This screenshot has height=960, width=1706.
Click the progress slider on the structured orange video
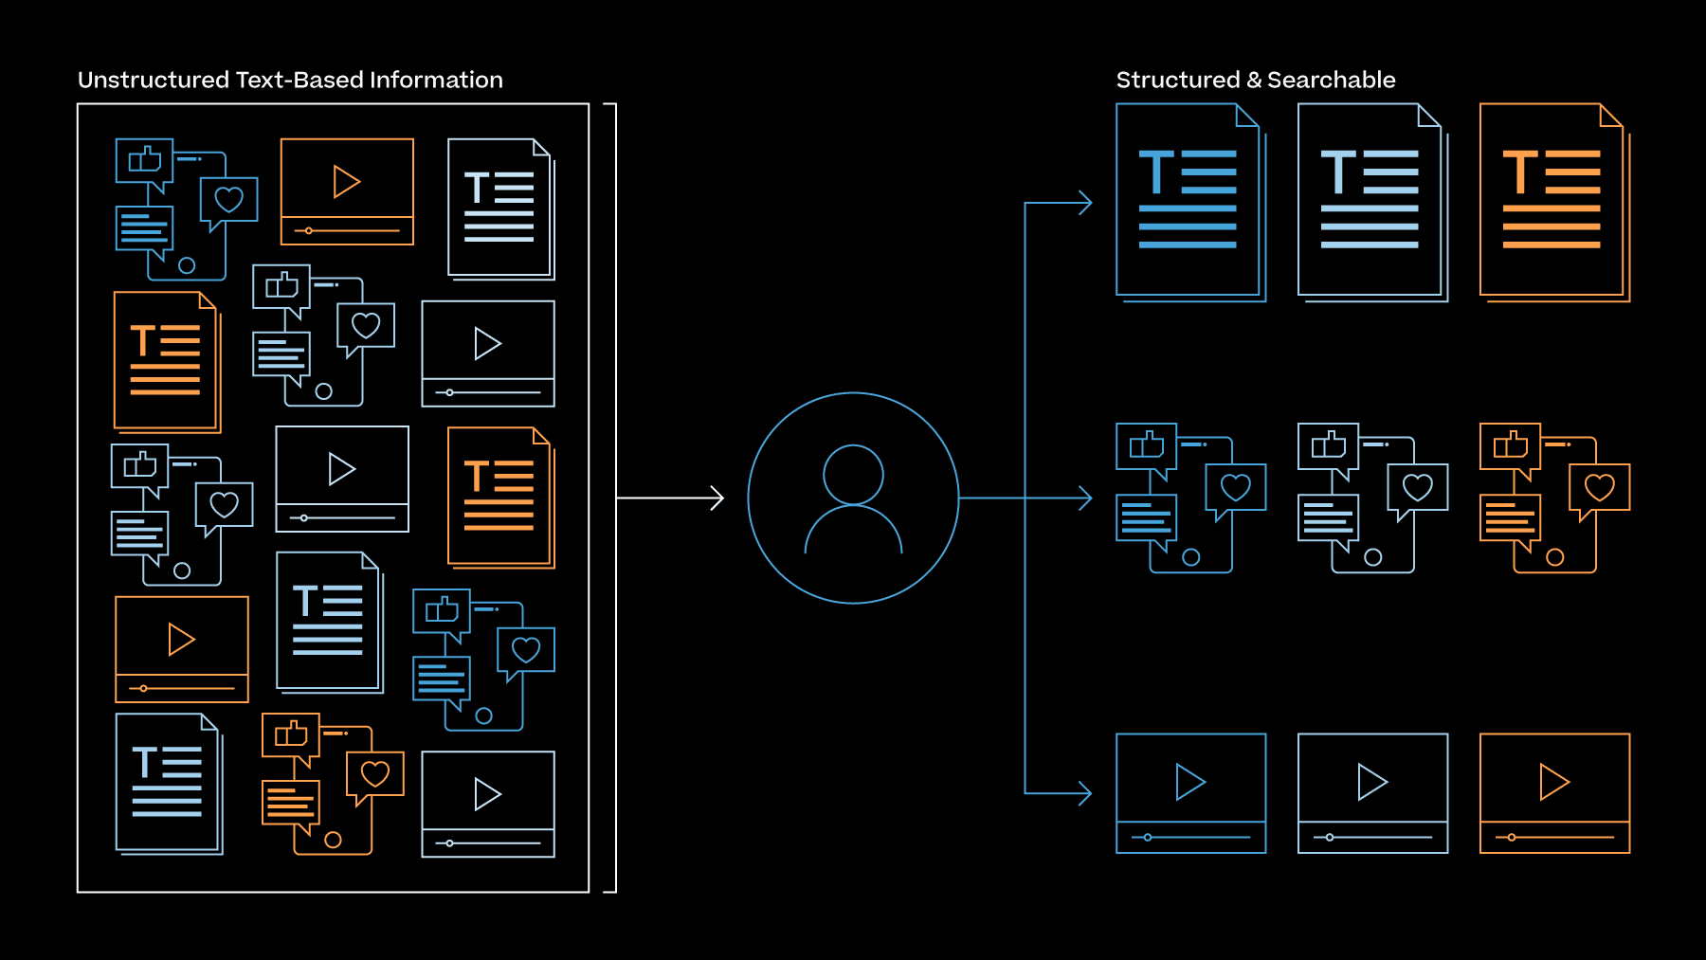pos(1554,838)
